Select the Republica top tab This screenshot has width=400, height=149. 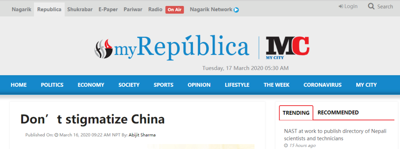point(49,9)
